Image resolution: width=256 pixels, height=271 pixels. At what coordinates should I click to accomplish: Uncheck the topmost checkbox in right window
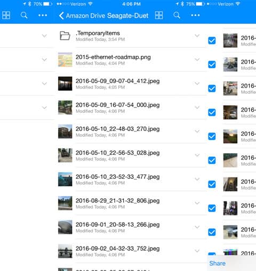(x=212, y=40)
